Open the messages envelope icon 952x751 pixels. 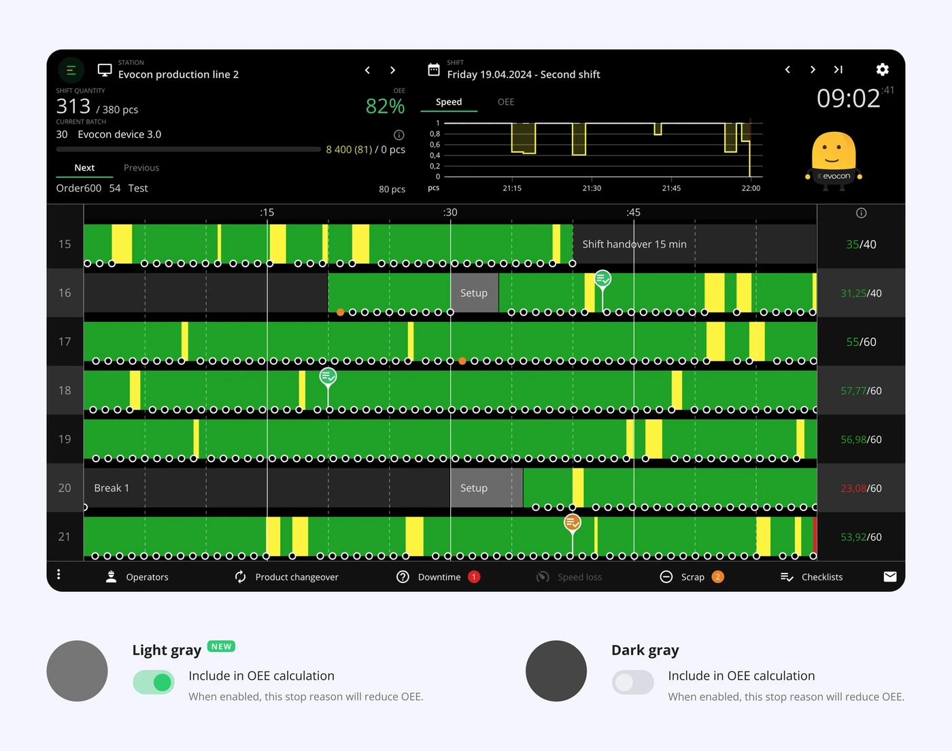tap(890, 577)
